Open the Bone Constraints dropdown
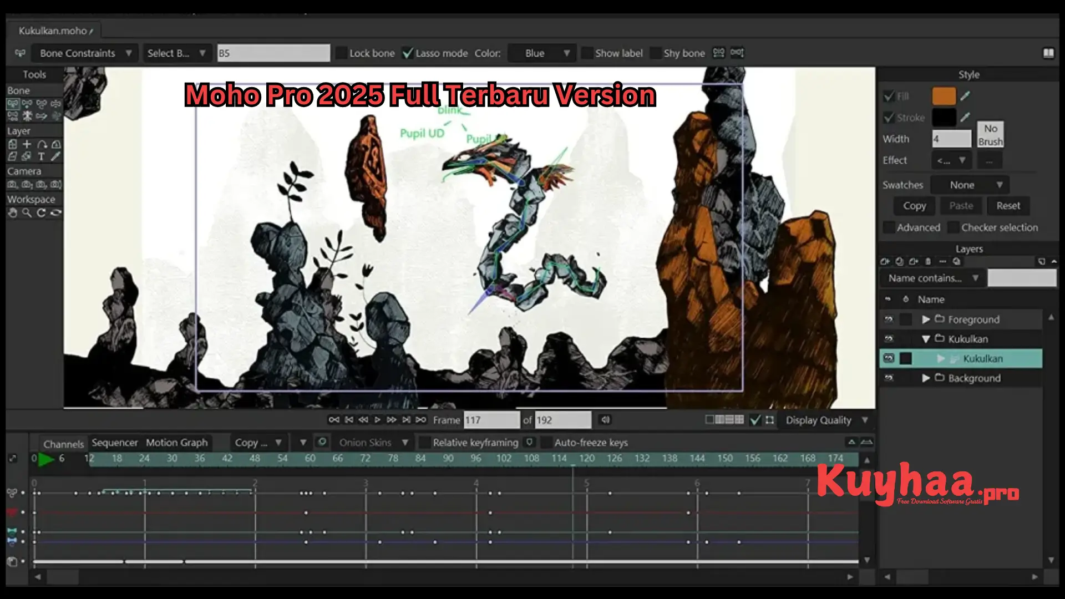 click(x=84, y=53)
